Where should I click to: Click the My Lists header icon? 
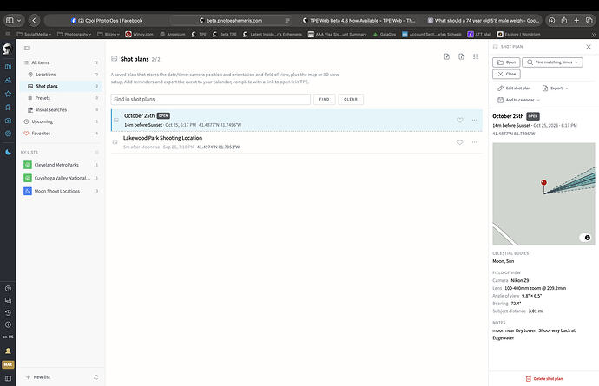tap(96, 153)
